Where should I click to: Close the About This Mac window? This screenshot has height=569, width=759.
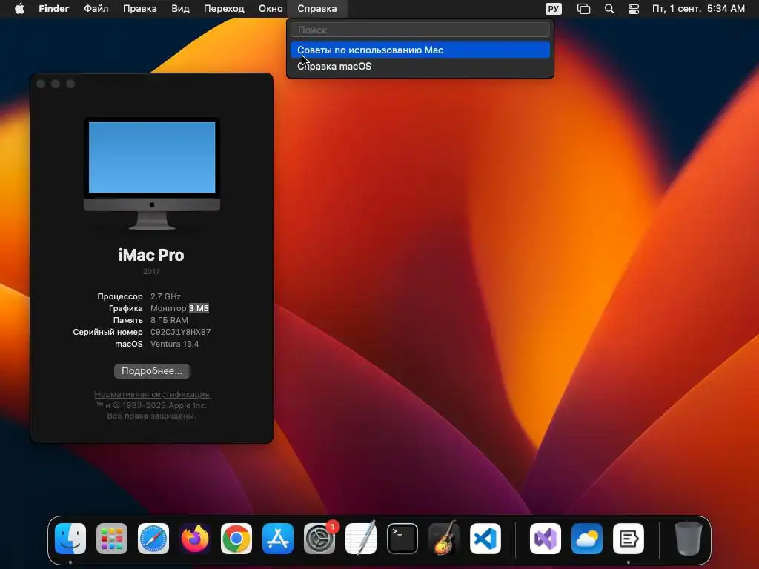pos(42,84)
